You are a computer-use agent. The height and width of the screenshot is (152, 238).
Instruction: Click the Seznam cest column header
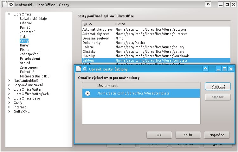click(x=148, y=86)
